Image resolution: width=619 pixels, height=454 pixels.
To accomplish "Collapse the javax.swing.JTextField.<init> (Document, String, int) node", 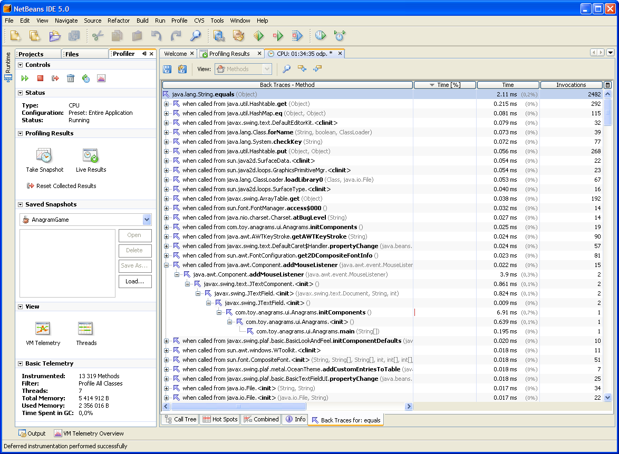I will [198, 293].
